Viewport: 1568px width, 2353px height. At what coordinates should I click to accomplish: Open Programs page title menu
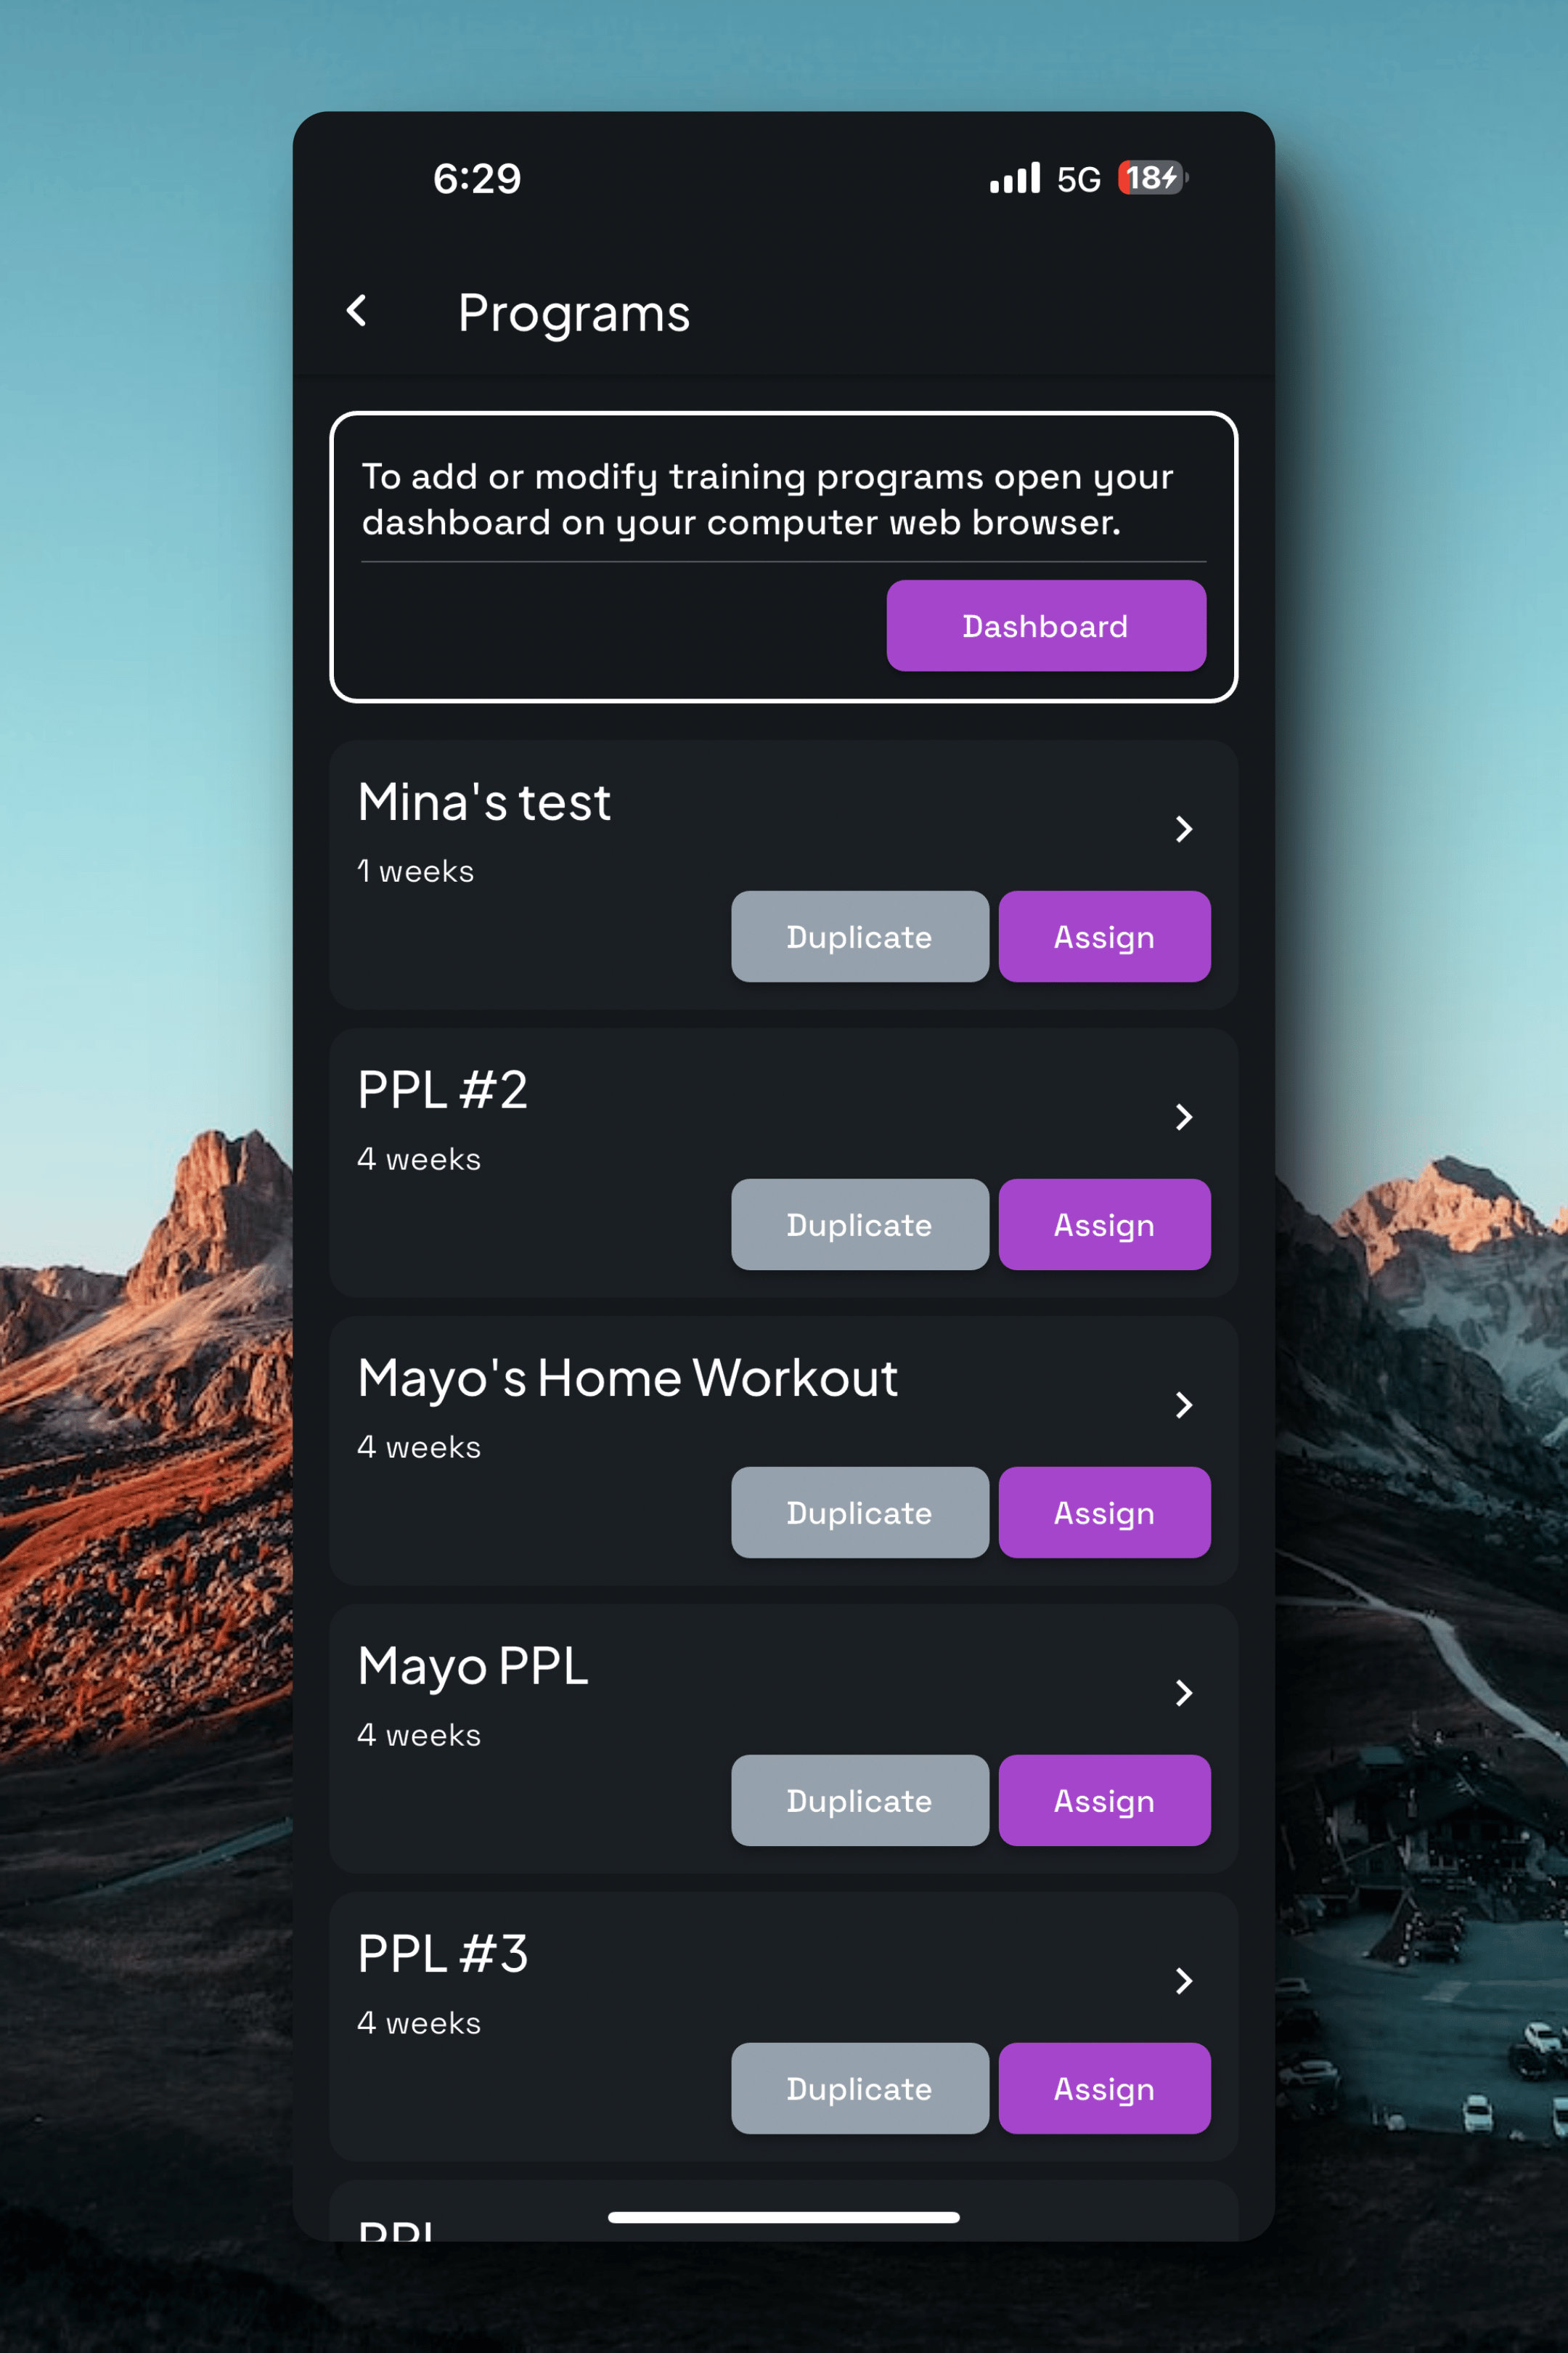click(574, 312)
